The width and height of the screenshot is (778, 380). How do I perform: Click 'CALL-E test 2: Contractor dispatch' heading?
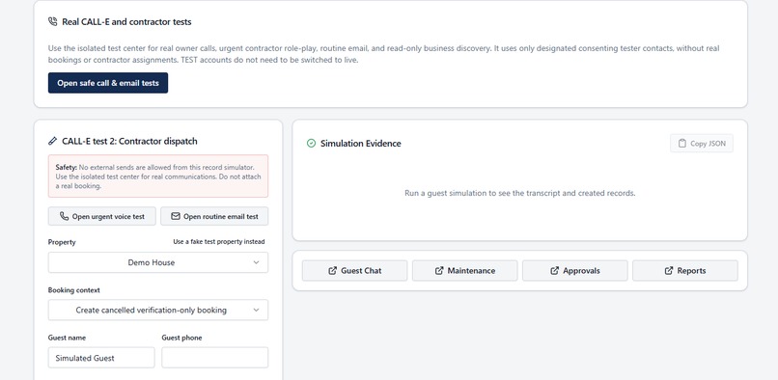(x=129, y=142)
